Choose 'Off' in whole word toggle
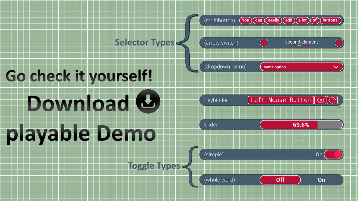Viewport: 358px width, 201px height. tap(280, 180)
